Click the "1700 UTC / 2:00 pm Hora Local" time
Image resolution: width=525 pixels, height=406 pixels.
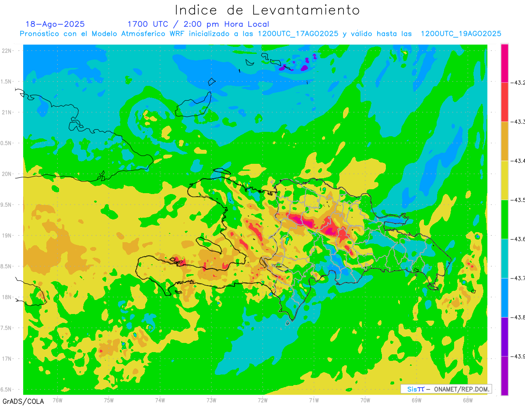(x=198, y=24)
